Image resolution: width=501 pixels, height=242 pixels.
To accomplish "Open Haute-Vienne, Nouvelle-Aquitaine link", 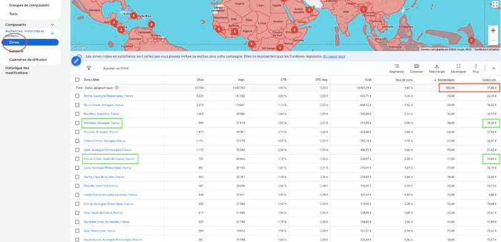I will [110, 195].
